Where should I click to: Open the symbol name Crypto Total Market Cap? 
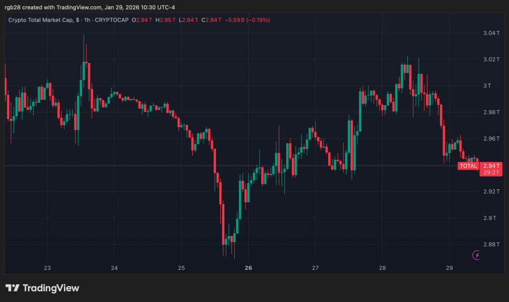pyautogui.click(x=42, y=20)
